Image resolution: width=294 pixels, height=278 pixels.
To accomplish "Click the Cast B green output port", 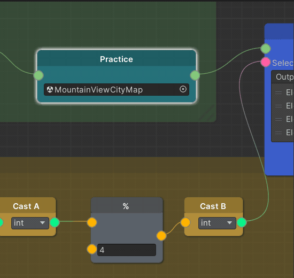I will coord(242,222).
